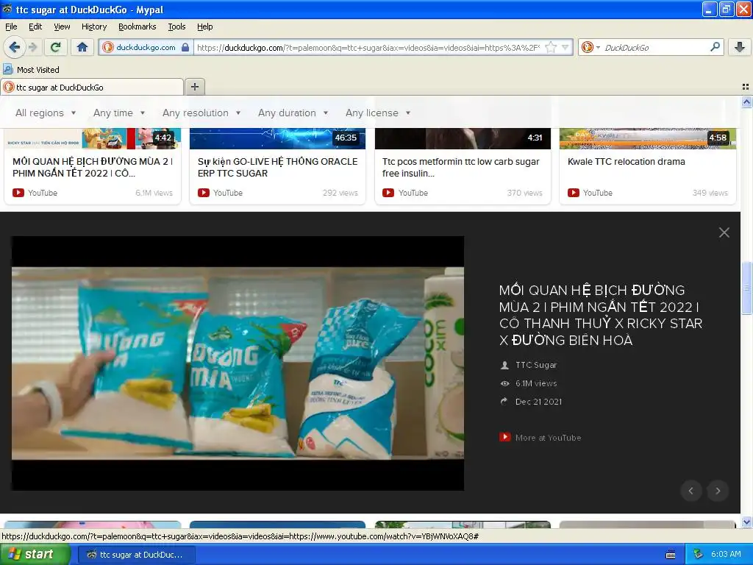Click YouTube icon on 292 views card
The width and height of the screenshot is (753, 565).
[x=203, y=193]
